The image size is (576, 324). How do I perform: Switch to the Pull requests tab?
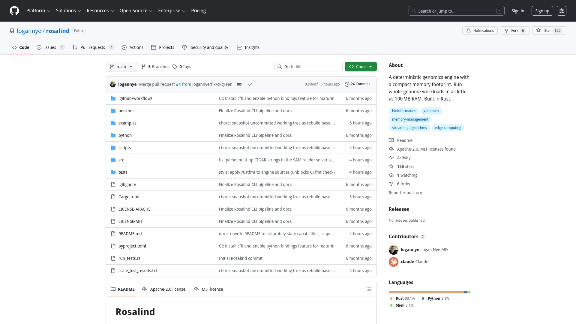pyautogui.click(x=93, y=47)
